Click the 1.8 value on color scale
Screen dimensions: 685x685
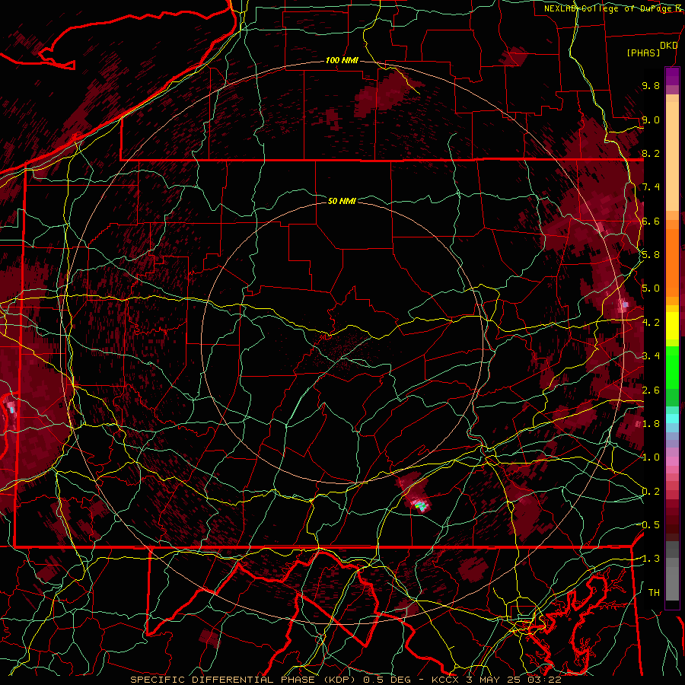coord(651,424)
